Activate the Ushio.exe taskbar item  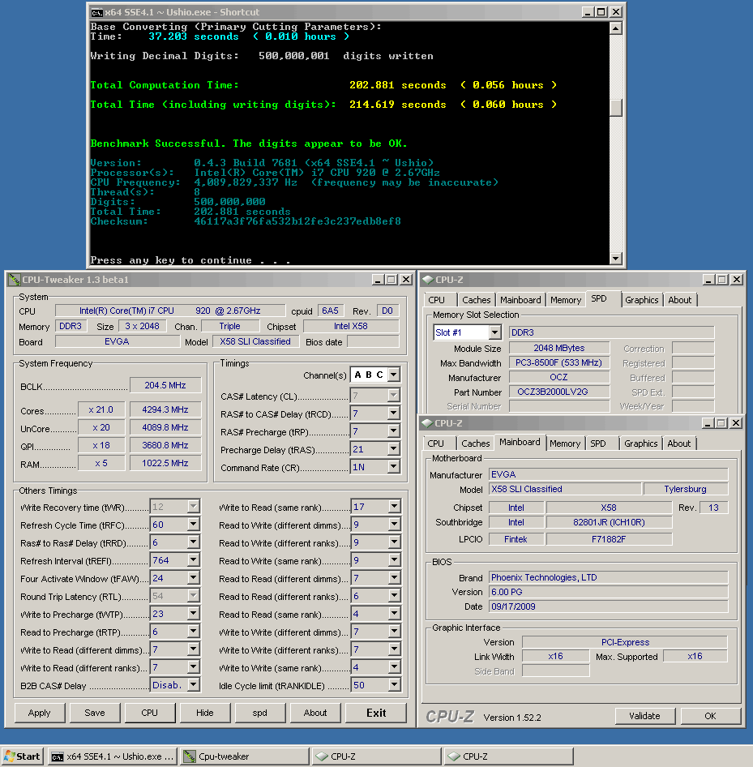tap(111, 756)
